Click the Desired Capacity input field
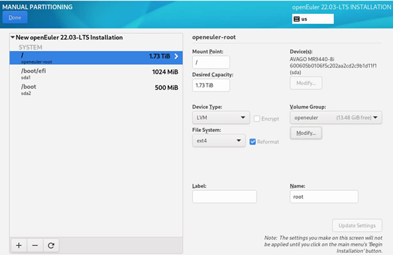The width and height of the screenshot is (393, 255). (x=211, y=85)
